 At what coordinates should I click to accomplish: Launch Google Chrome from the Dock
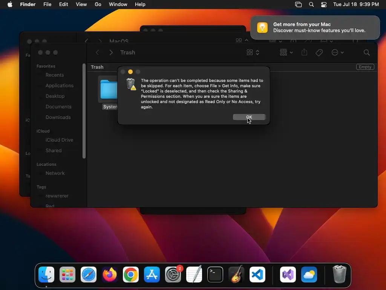(x=131, y=274)
